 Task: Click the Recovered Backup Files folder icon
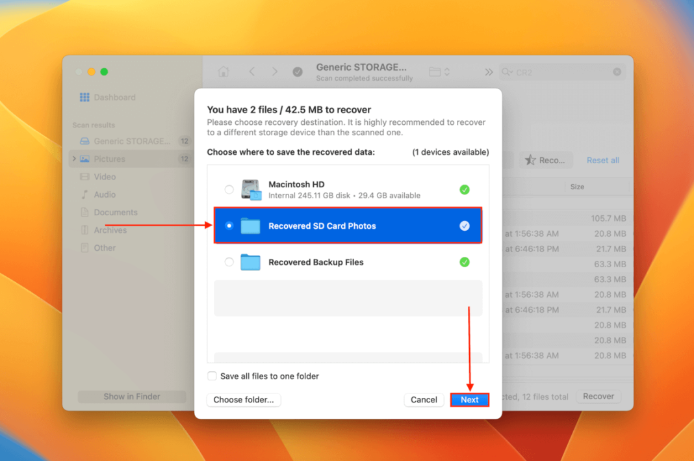tap(250, 262)
